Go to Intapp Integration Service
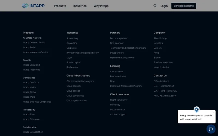Screen dimensions: 218x136 (x=35, y=52)
